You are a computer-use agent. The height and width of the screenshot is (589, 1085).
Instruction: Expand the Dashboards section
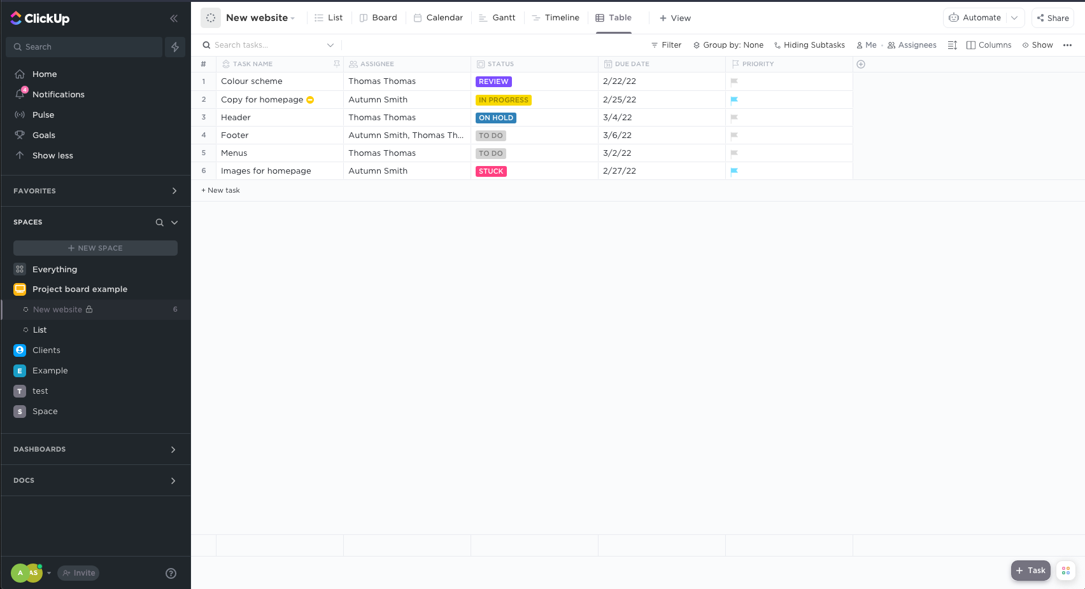coord(173,450)
